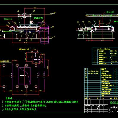Select row 14 in the parts list
The width and height of the screenshot is (118, 118).
tap(101, 69)
